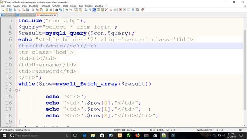The width and height of the screenshot is (247, 139).
Task: Toggle show all characters icon
Action: [90, 10]
